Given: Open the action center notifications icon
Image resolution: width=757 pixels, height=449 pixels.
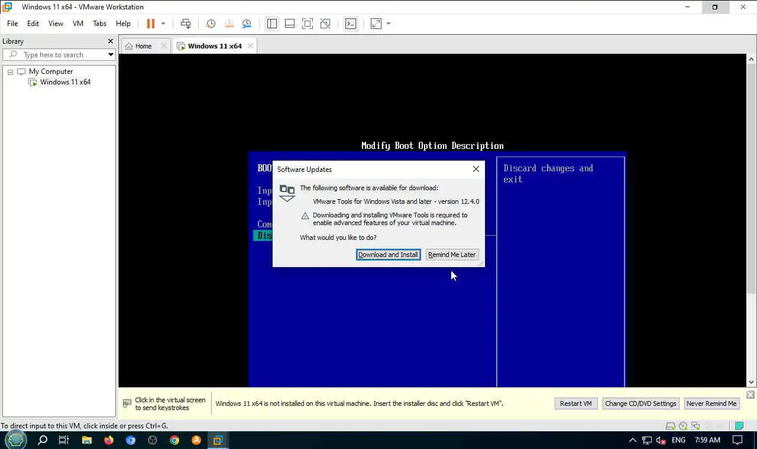Looking at the screenshot, I should (x=737, y=440).
